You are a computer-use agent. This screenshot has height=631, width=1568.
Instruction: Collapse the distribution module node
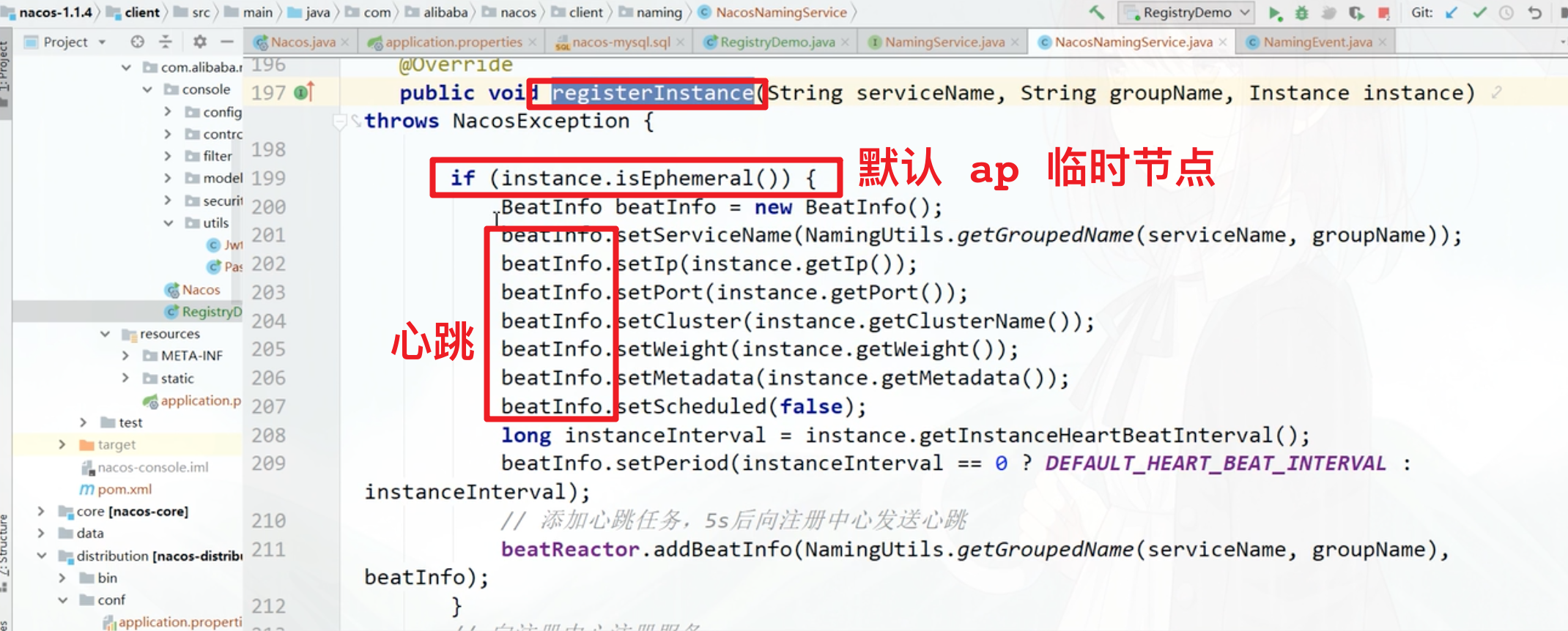pos(41,556)
